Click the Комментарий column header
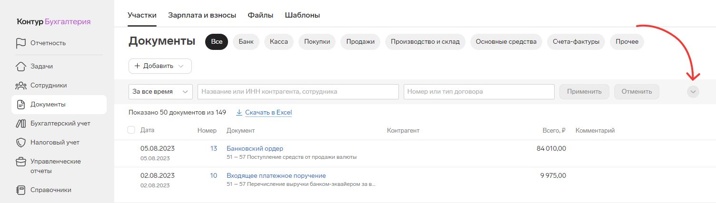The image size is (716, 203). (x=595, y=130)
